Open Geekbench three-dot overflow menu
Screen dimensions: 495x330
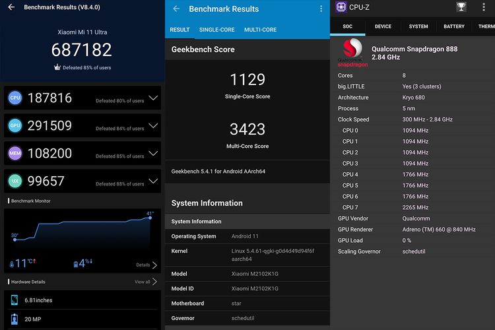(x=321, y=9)
